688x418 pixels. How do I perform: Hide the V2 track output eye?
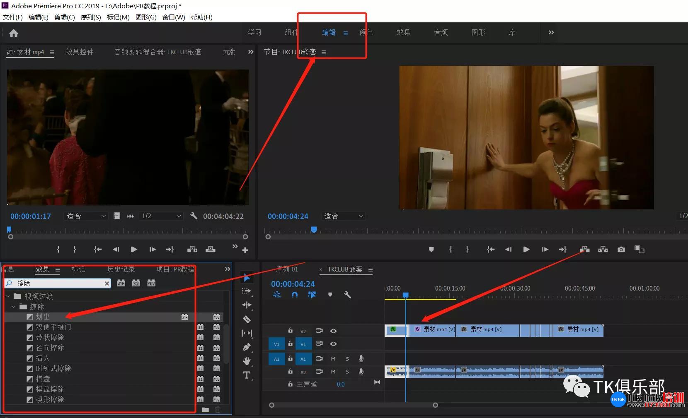(x=333, y=331)
